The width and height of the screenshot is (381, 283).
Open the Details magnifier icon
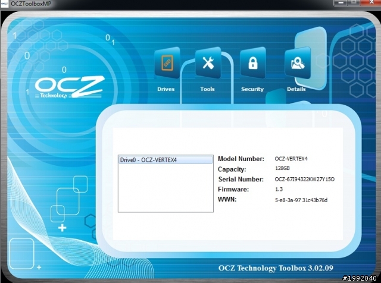click(x=298, y=63)
